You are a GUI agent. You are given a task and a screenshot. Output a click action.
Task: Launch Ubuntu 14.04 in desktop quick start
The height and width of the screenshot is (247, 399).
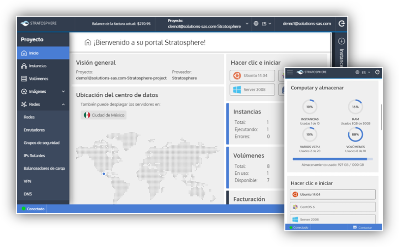252,76
